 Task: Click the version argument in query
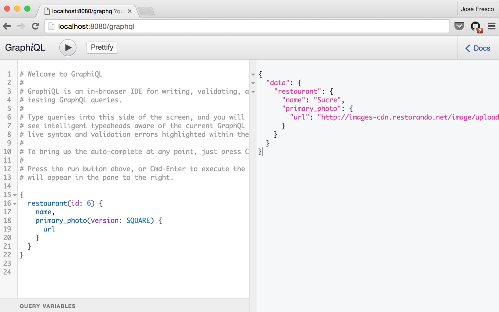[104, 220]
